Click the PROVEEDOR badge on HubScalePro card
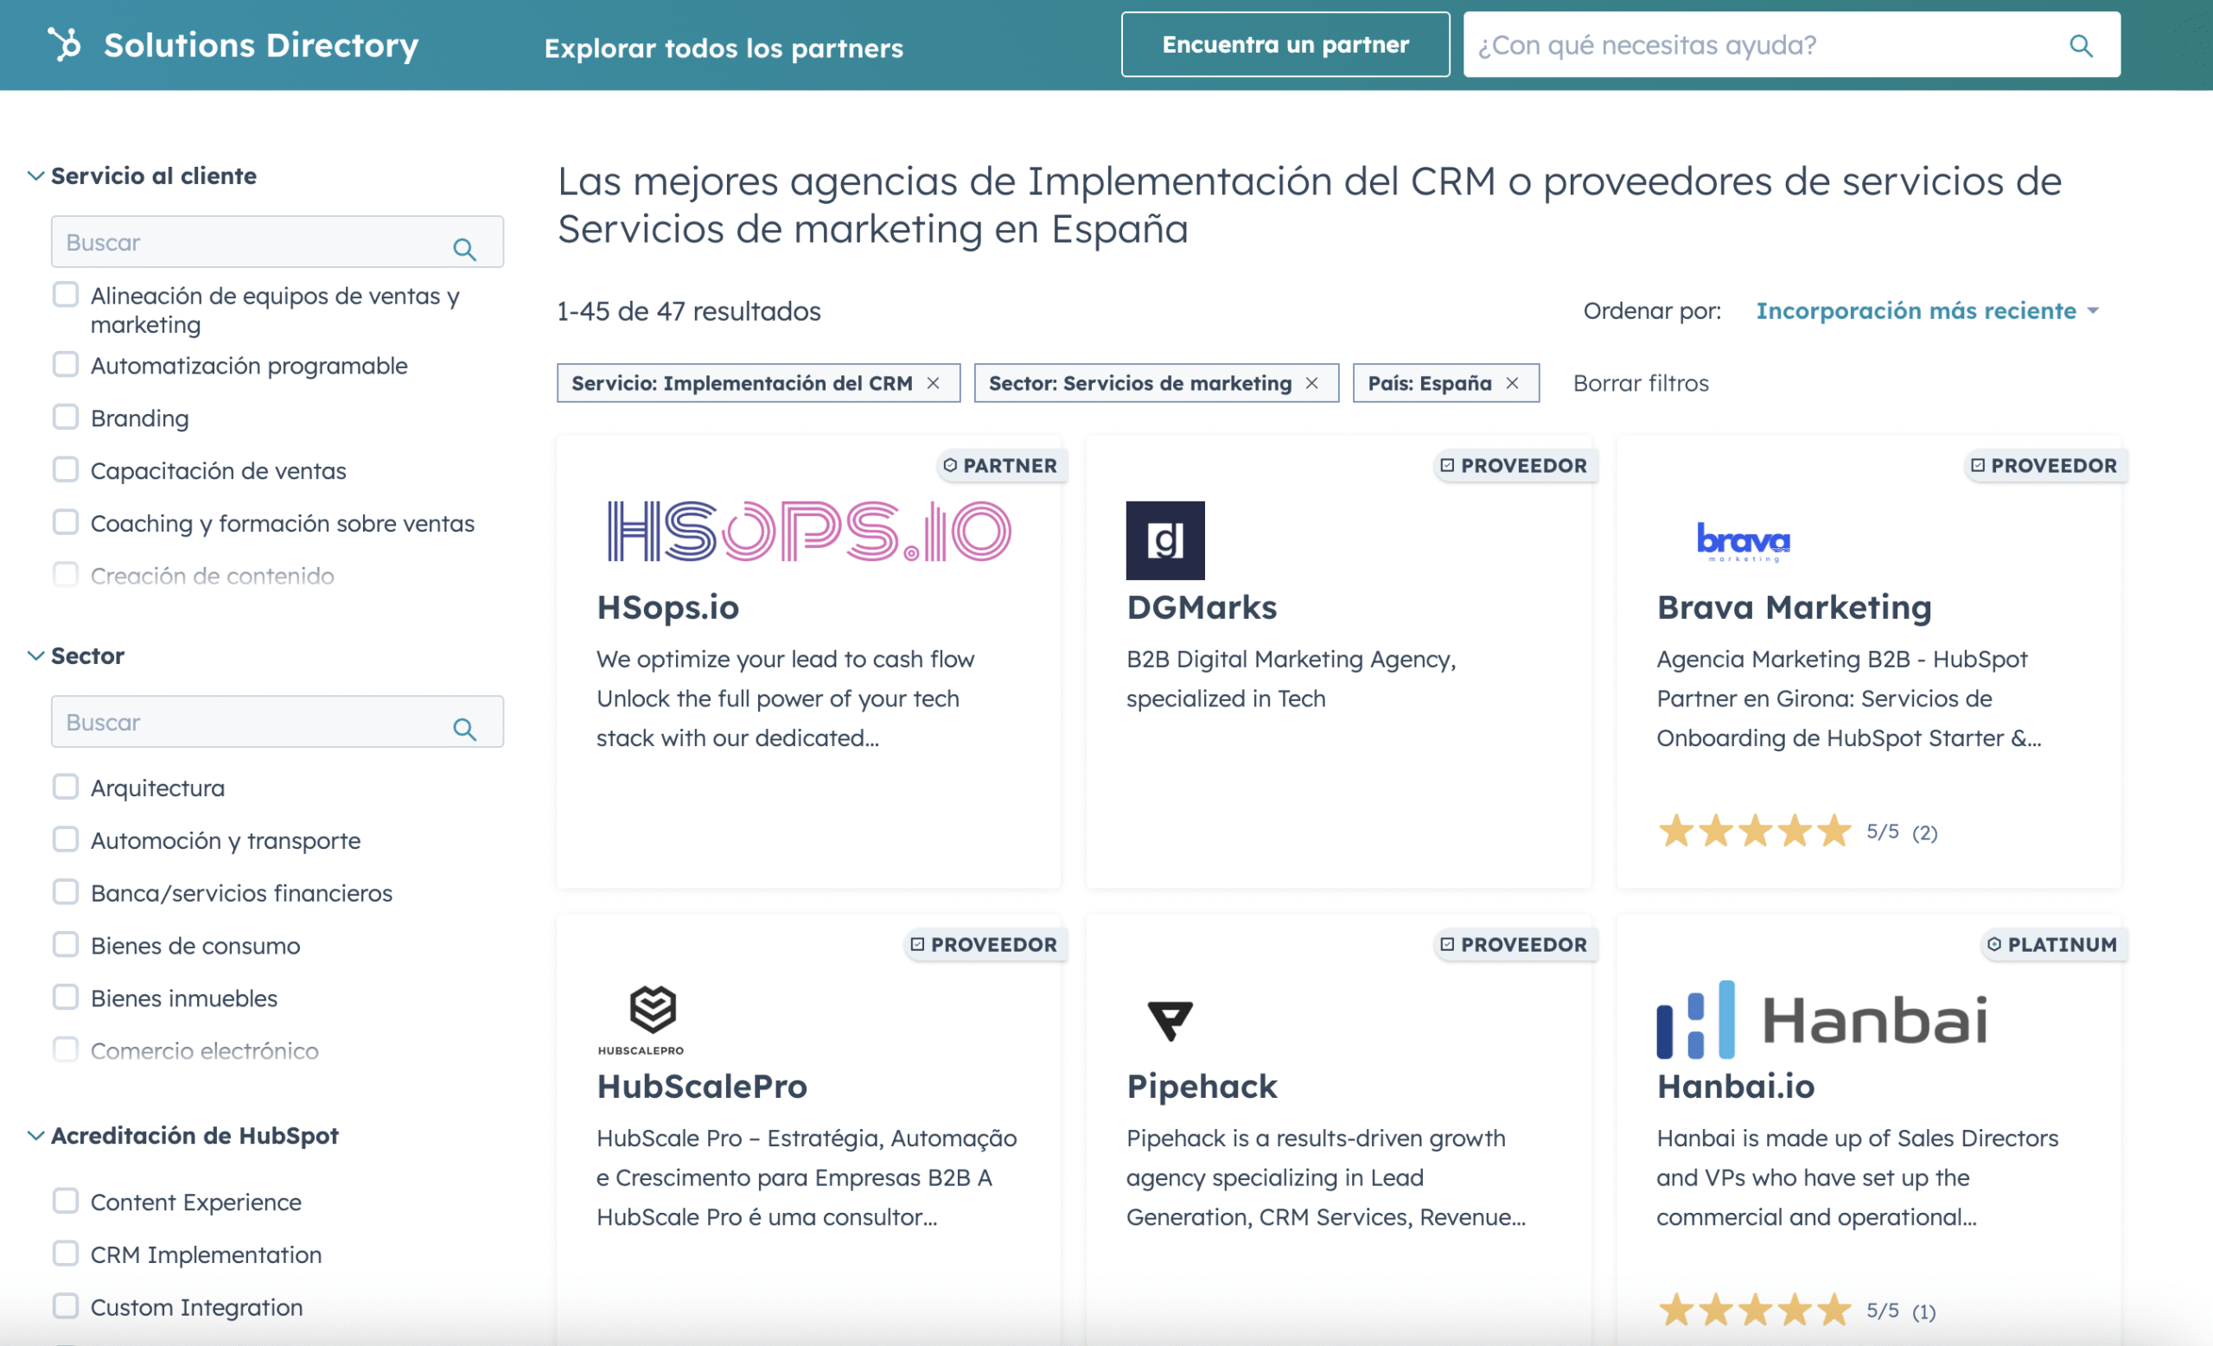Viewport: 2213px width, 1346px height. coord(985,945)
